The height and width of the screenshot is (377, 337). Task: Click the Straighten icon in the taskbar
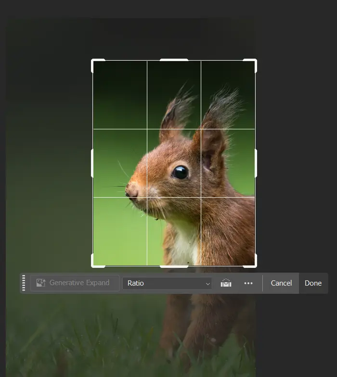point(226,283)
